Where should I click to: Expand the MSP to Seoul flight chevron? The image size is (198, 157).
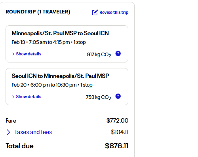pos(13,54)
